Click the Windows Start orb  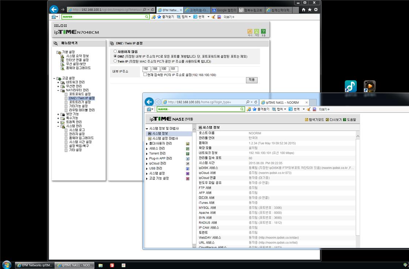[6, 265]
